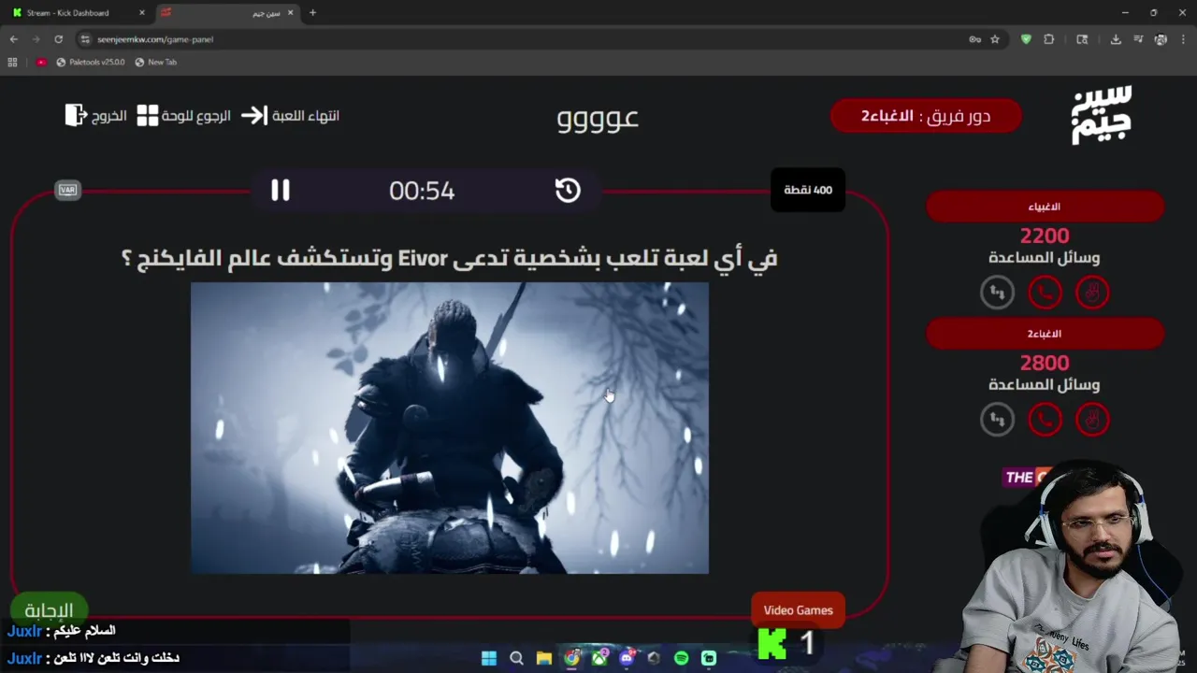This screenshot has height=673, width=1197.
Task: Open the Windows Start menu
Action: click(x=489, y=658)
